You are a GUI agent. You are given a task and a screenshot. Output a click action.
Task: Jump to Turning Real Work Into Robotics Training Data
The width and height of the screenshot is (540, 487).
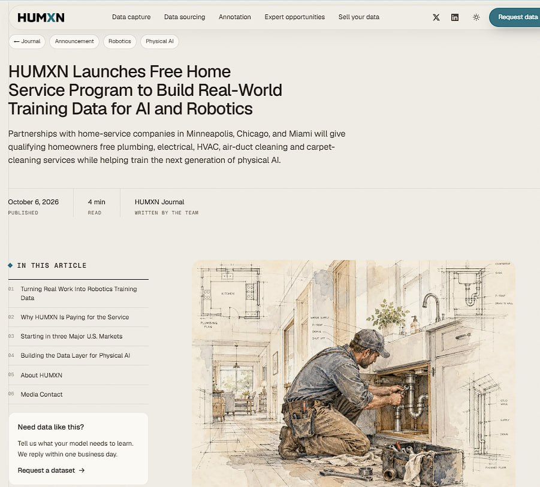[79, 294]
